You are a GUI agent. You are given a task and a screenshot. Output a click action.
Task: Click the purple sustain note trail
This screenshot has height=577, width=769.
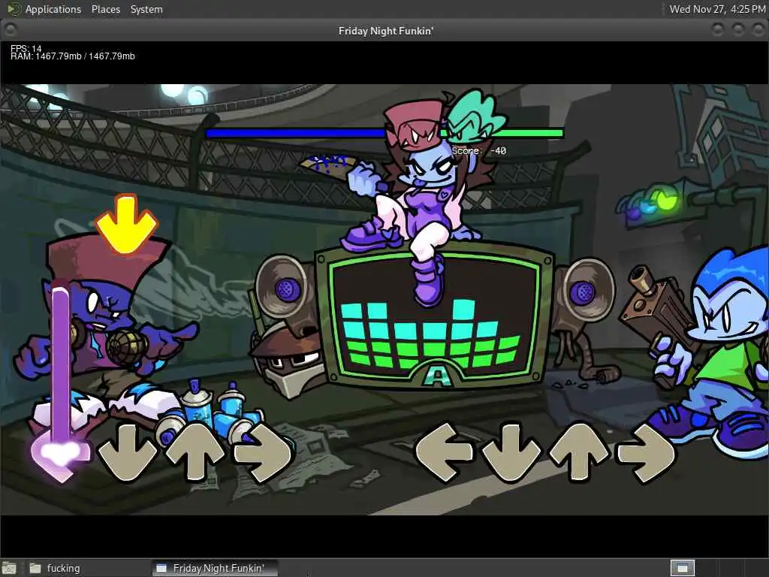pos(61,363)
